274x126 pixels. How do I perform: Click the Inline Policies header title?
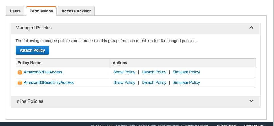[30, 101]
